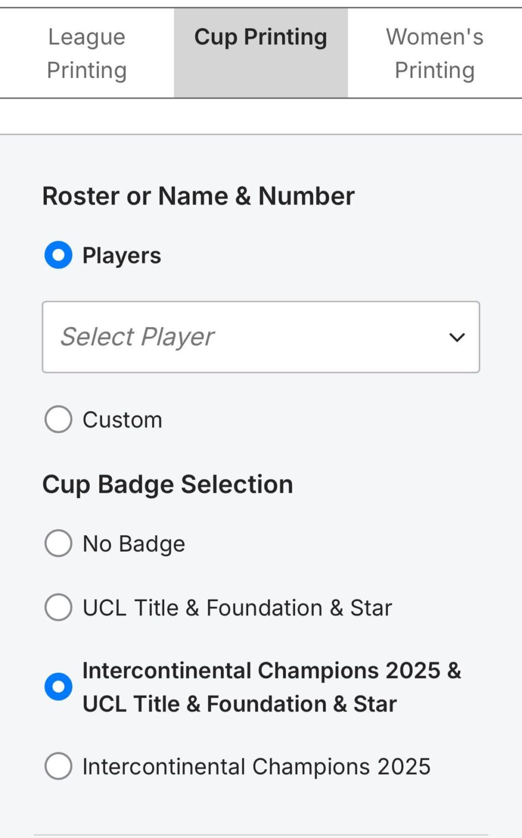Image resolution: width=522 pixels, height=838 pixels.
Task: Click the Roster or Name & Number heading
Action: (x=199, y=196)
